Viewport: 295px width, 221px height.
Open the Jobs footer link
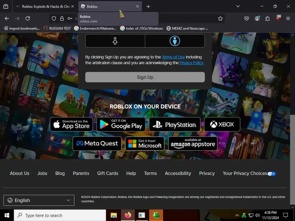click(x=42, y=173)
